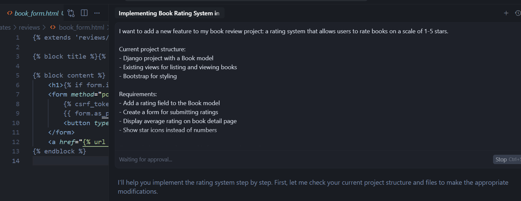This screenshot has width=521, height=201.
Task: Click line number 7 in the gutter
Action: tap(18, 94)
